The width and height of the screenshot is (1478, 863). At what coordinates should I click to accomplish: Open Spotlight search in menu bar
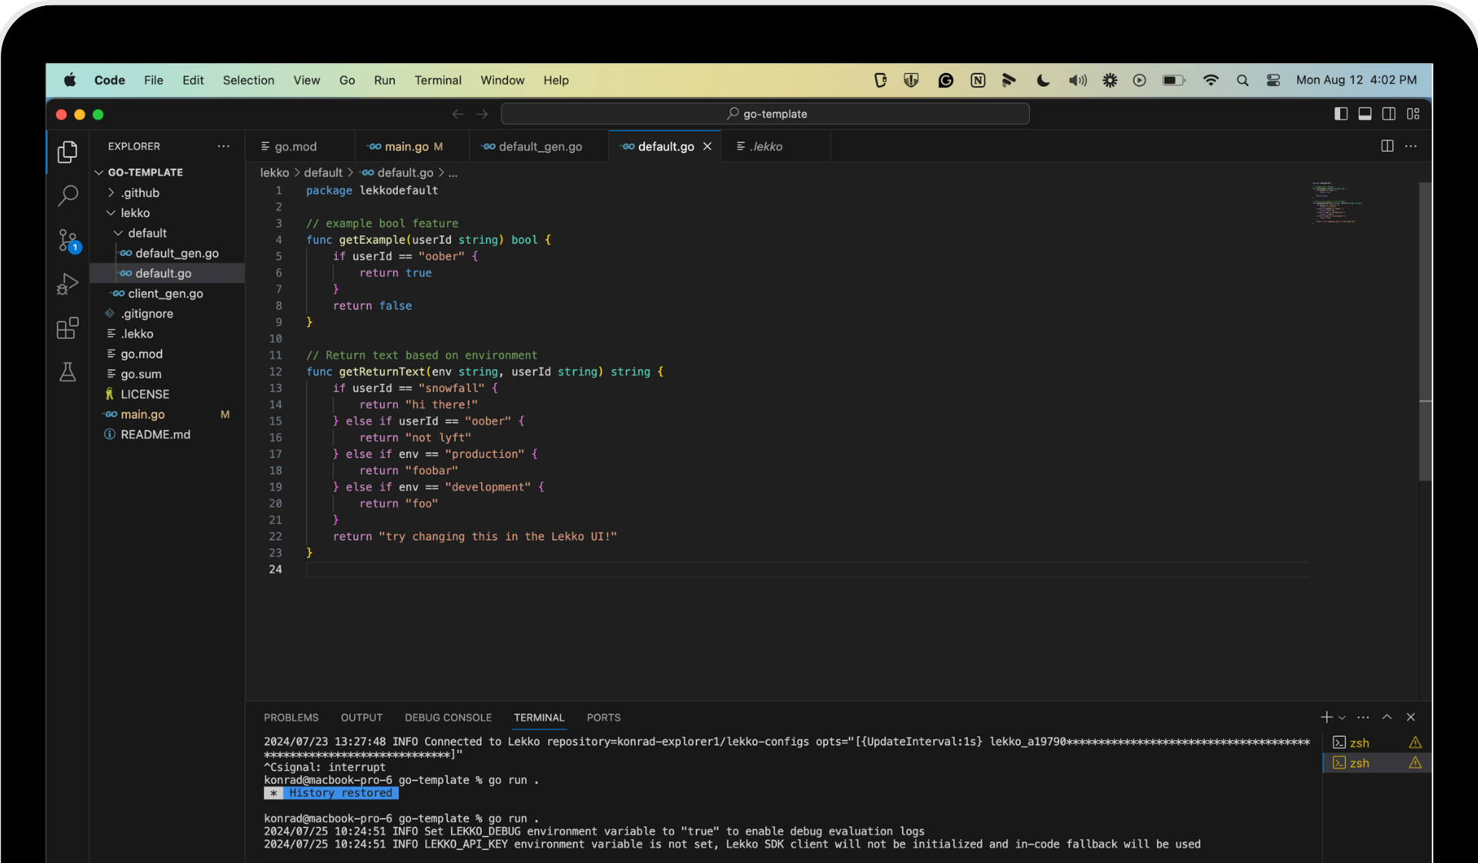(1242, 80)
